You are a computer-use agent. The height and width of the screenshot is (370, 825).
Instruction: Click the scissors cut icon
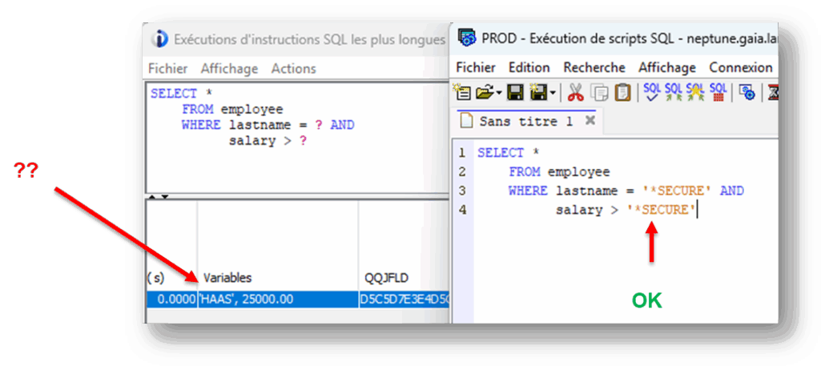[x=575, y=92]
